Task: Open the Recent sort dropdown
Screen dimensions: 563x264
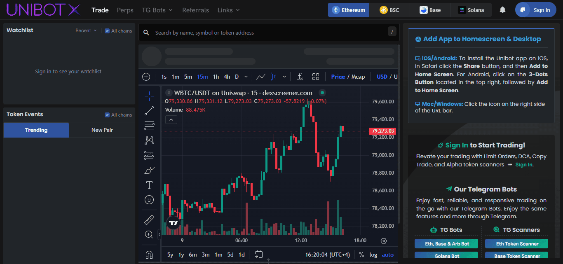Action: [86, 30]
